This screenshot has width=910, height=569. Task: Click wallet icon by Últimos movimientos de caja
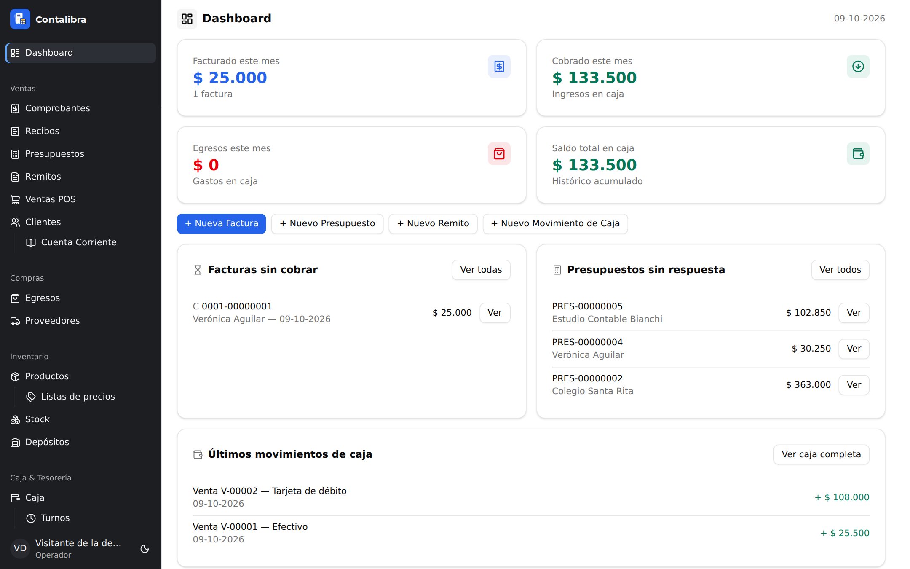click(x=198, y=454)
